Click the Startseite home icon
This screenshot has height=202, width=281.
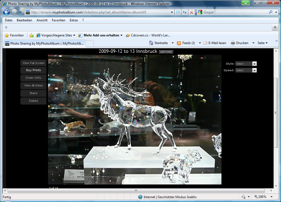(151, 43)
